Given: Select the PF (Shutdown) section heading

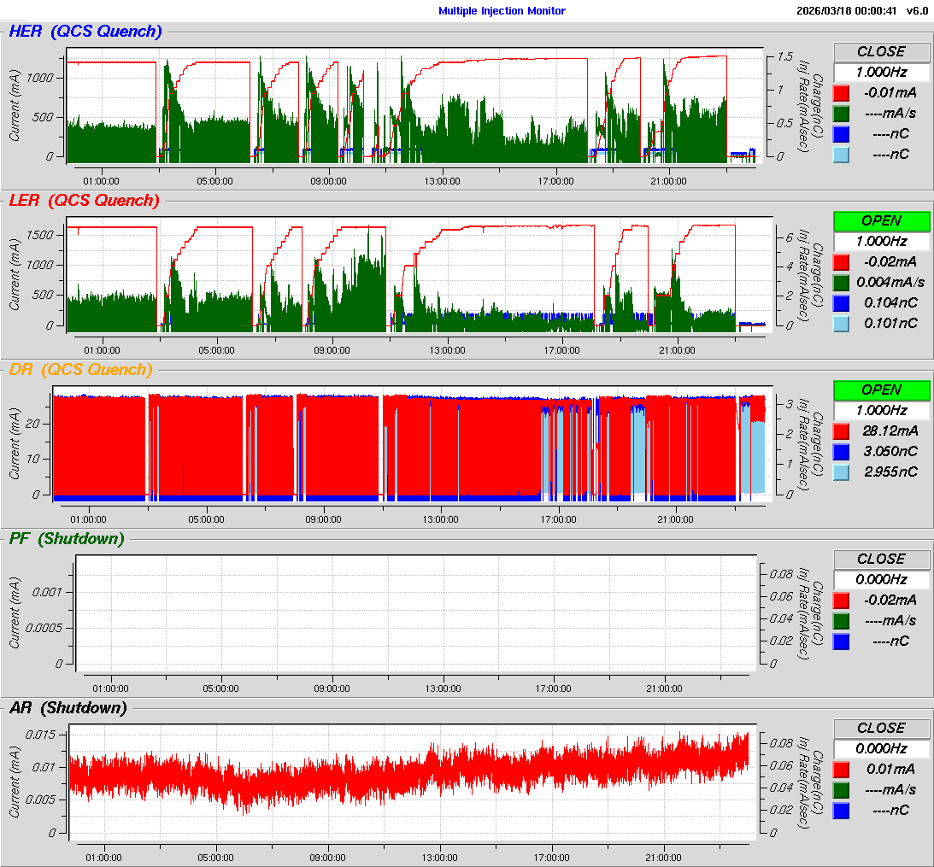Looking at the screenshot, I should 66,539.
